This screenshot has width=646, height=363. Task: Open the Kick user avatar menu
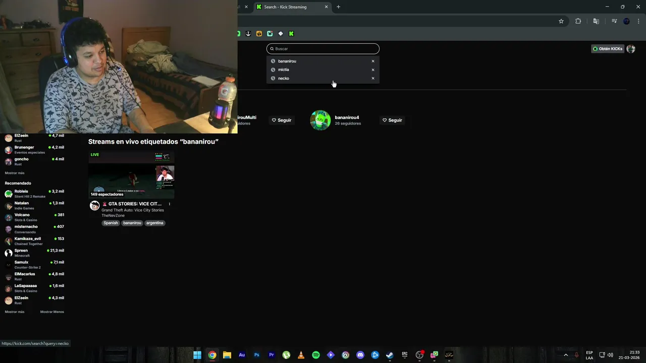pyautogui.click(x=631, y=49)
